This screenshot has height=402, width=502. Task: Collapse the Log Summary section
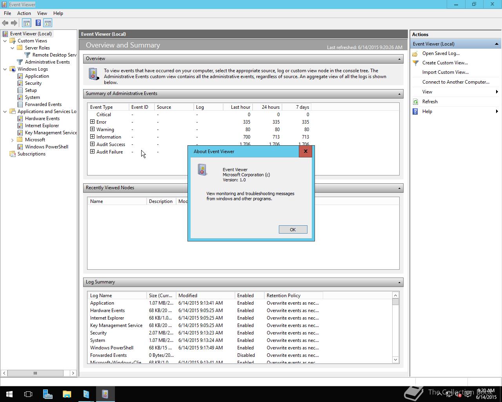tap(399, 282)
